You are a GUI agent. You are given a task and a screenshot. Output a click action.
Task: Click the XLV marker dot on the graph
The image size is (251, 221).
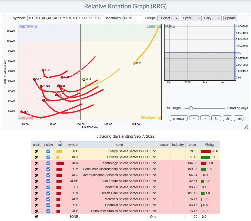click(43, 70)
